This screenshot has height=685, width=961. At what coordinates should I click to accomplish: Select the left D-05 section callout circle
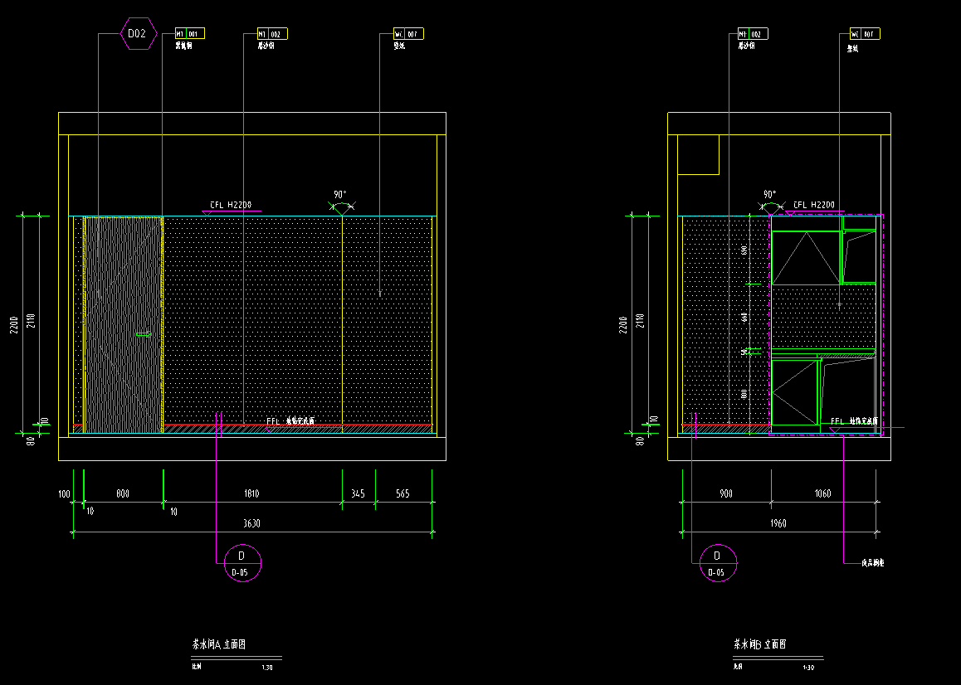pos(241,564)
